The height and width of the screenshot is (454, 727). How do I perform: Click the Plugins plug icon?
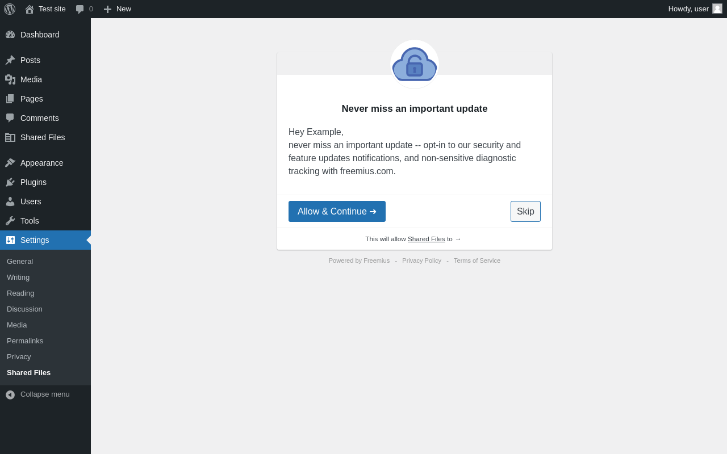[10, 182]
